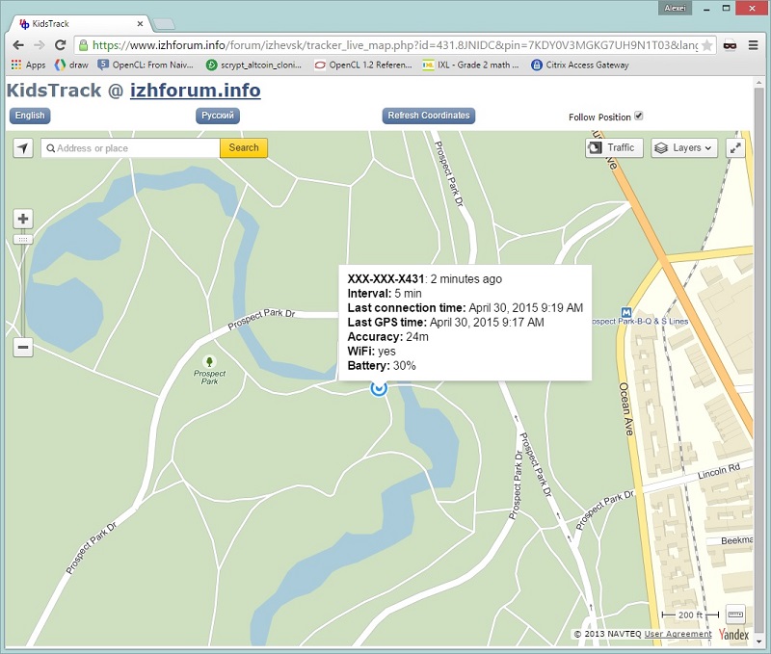Click the 200 ft scale indicator

[x=690, y=615]
